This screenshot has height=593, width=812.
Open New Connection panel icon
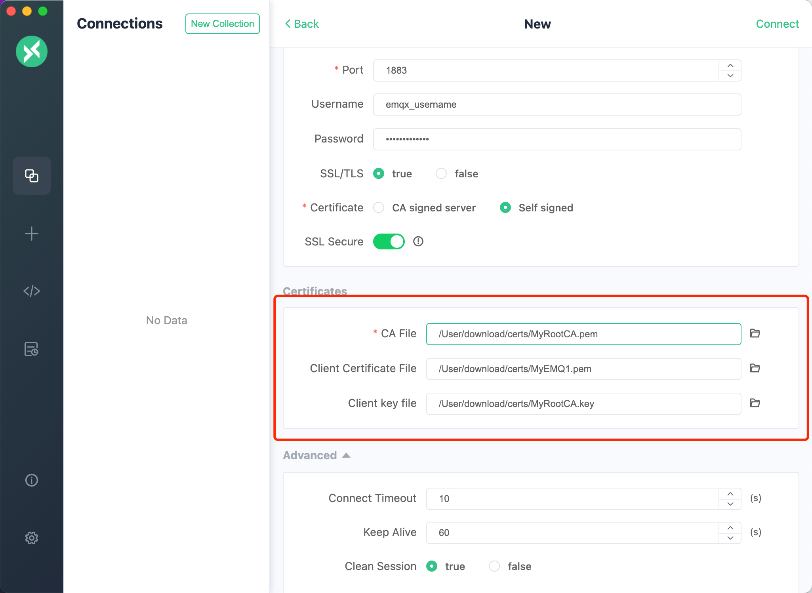(32, 234)
